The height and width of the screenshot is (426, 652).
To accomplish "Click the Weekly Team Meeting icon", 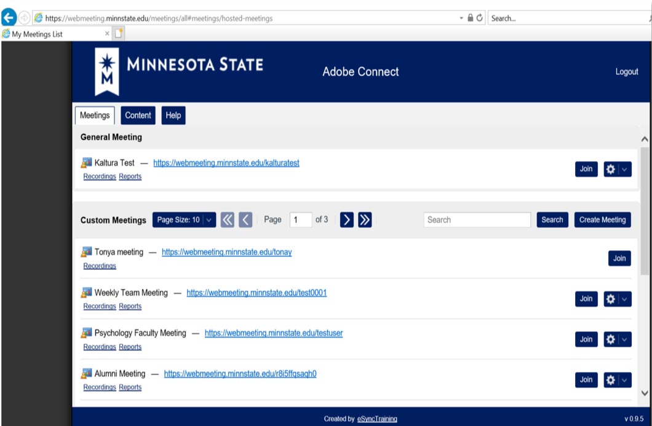I will (87, 293).
